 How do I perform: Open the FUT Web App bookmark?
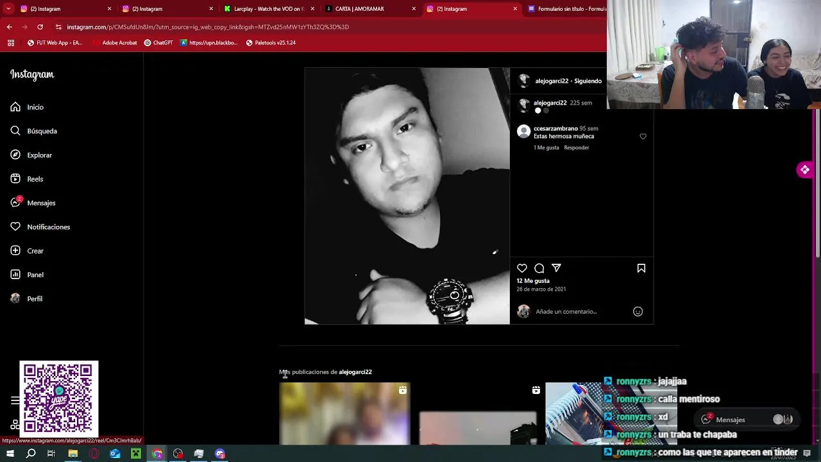tap(55, 43)
